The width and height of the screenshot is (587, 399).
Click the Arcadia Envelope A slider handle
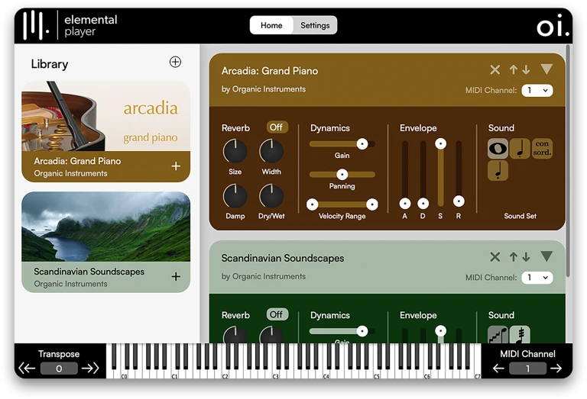pos(404,204)
